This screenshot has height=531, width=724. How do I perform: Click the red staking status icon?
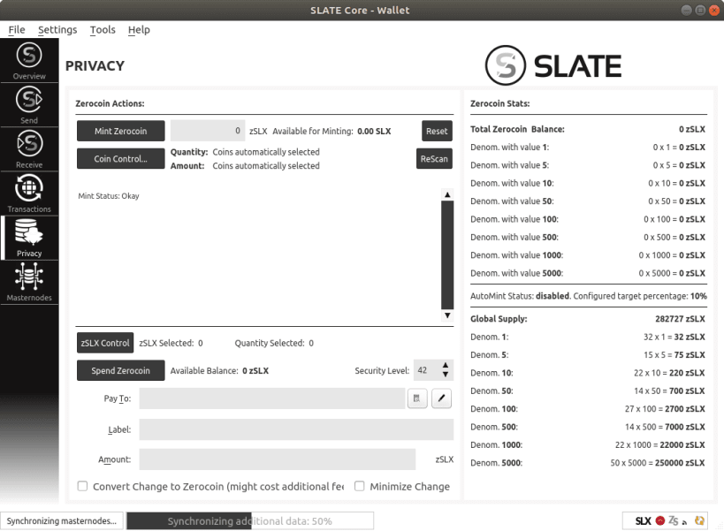pyautogui.click(x=660, y=521)
